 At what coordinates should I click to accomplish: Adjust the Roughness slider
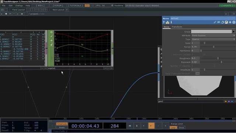coord(218,58)
